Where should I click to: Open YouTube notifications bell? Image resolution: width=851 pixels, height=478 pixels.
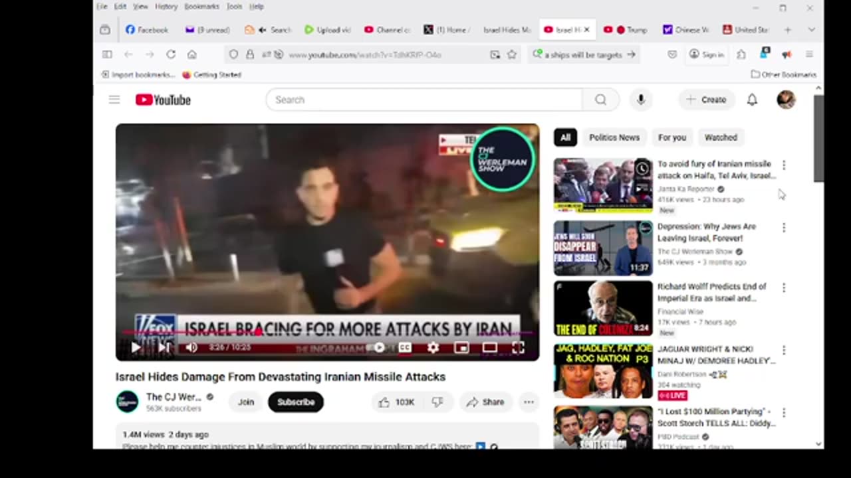(752, 100)
